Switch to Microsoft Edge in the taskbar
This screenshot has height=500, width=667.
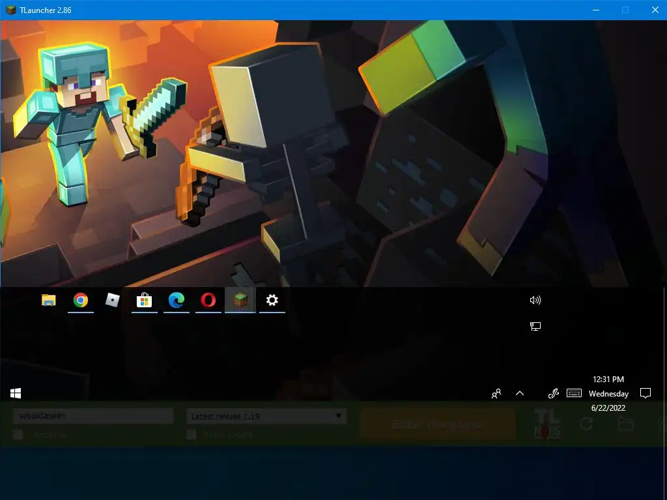pos(176,300)
